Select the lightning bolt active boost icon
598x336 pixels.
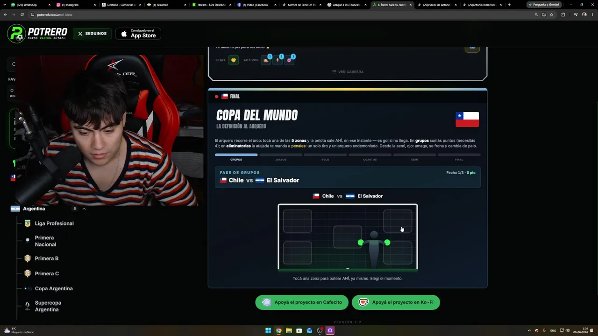tap(278, 60)
